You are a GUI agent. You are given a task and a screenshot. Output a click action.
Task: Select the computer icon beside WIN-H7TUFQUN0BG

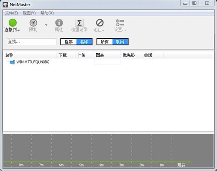click(x=12, y=62)
